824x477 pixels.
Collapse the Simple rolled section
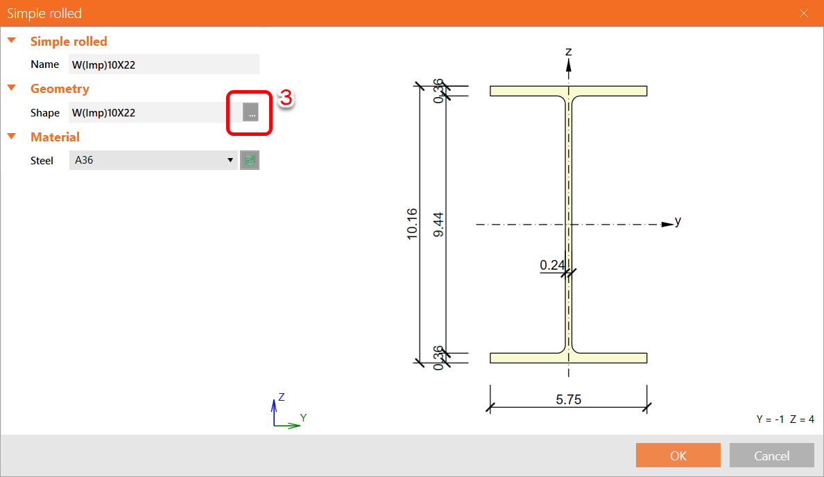12,40
